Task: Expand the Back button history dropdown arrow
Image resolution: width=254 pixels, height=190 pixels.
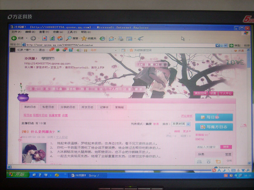Action: 27,38
